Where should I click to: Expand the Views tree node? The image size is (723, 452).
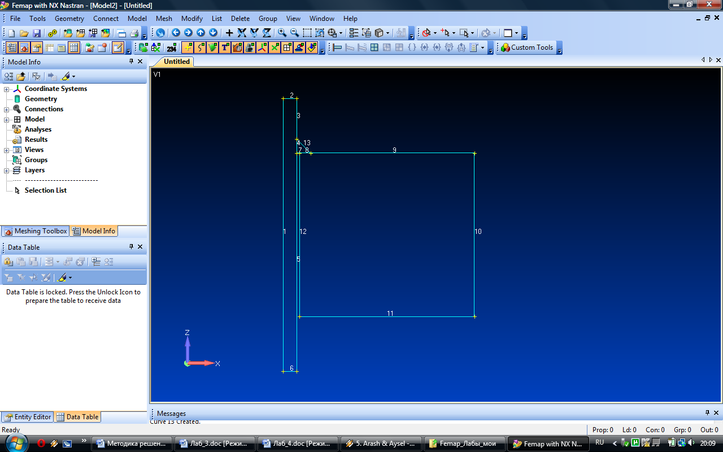coord(7,150)
